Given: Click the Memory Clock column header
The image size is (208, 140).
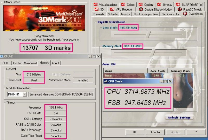Looking at the screenshot, I should click(180, 71).
